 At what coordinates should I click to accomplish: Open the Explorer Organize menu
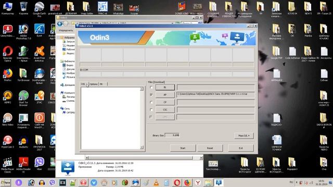[x=66, y=30]
